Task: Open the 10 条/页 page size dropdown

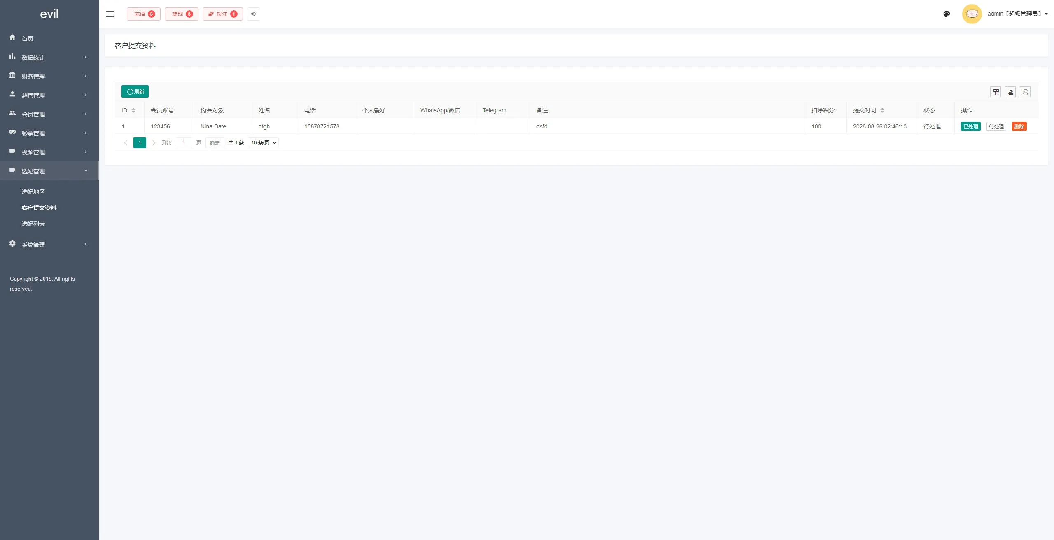Action: pos(263,143)
